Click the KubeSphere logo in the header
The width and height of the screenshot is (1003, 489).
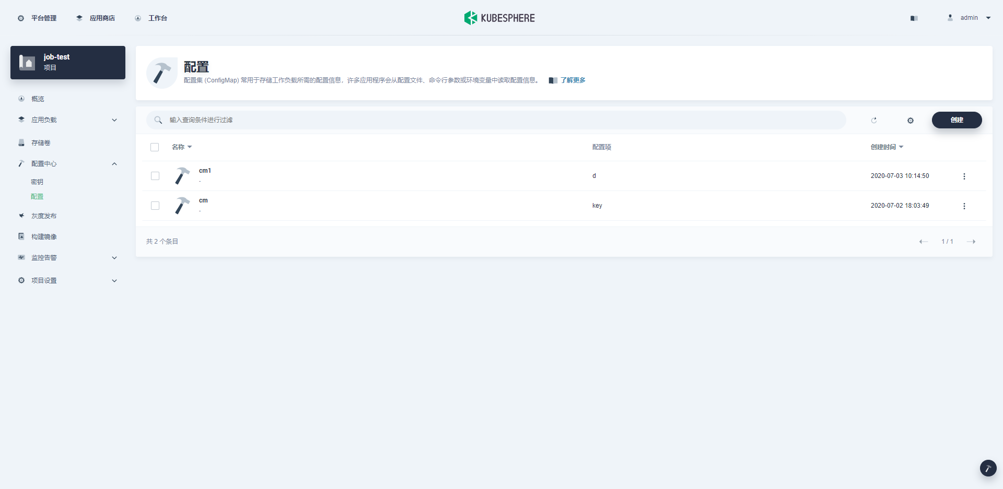[499, 17]
